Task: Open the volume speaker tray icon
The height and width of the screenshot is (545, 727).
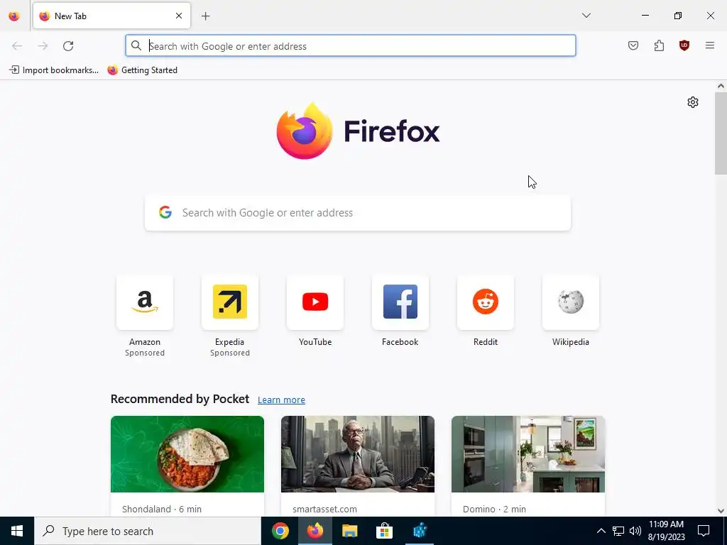Action: pyautogui.click(x=635, y=531)
